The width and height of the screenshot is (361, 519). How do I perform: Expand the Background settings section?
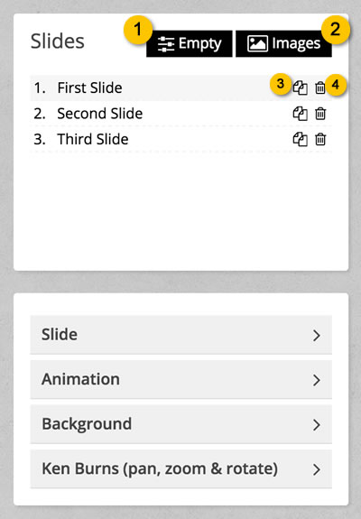coord(181,424)
